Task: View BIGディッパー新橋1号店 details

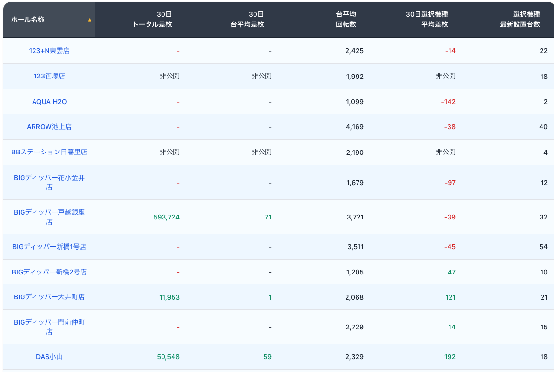Action: tap(49, 247)
